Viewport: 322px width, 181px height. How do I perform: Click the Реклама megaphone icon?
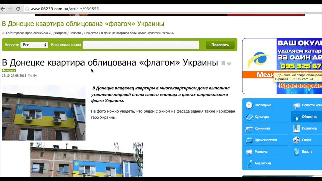[x=249, y=152]
